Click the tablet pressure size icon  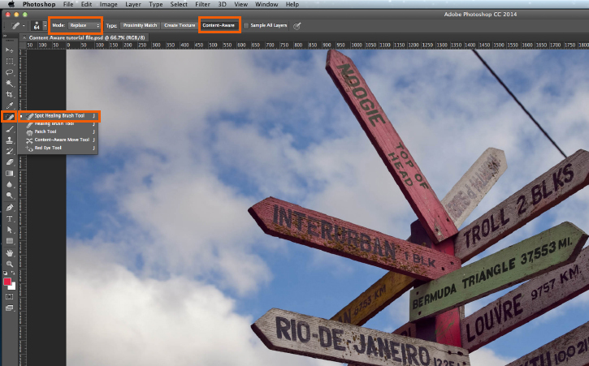[297, 25]
